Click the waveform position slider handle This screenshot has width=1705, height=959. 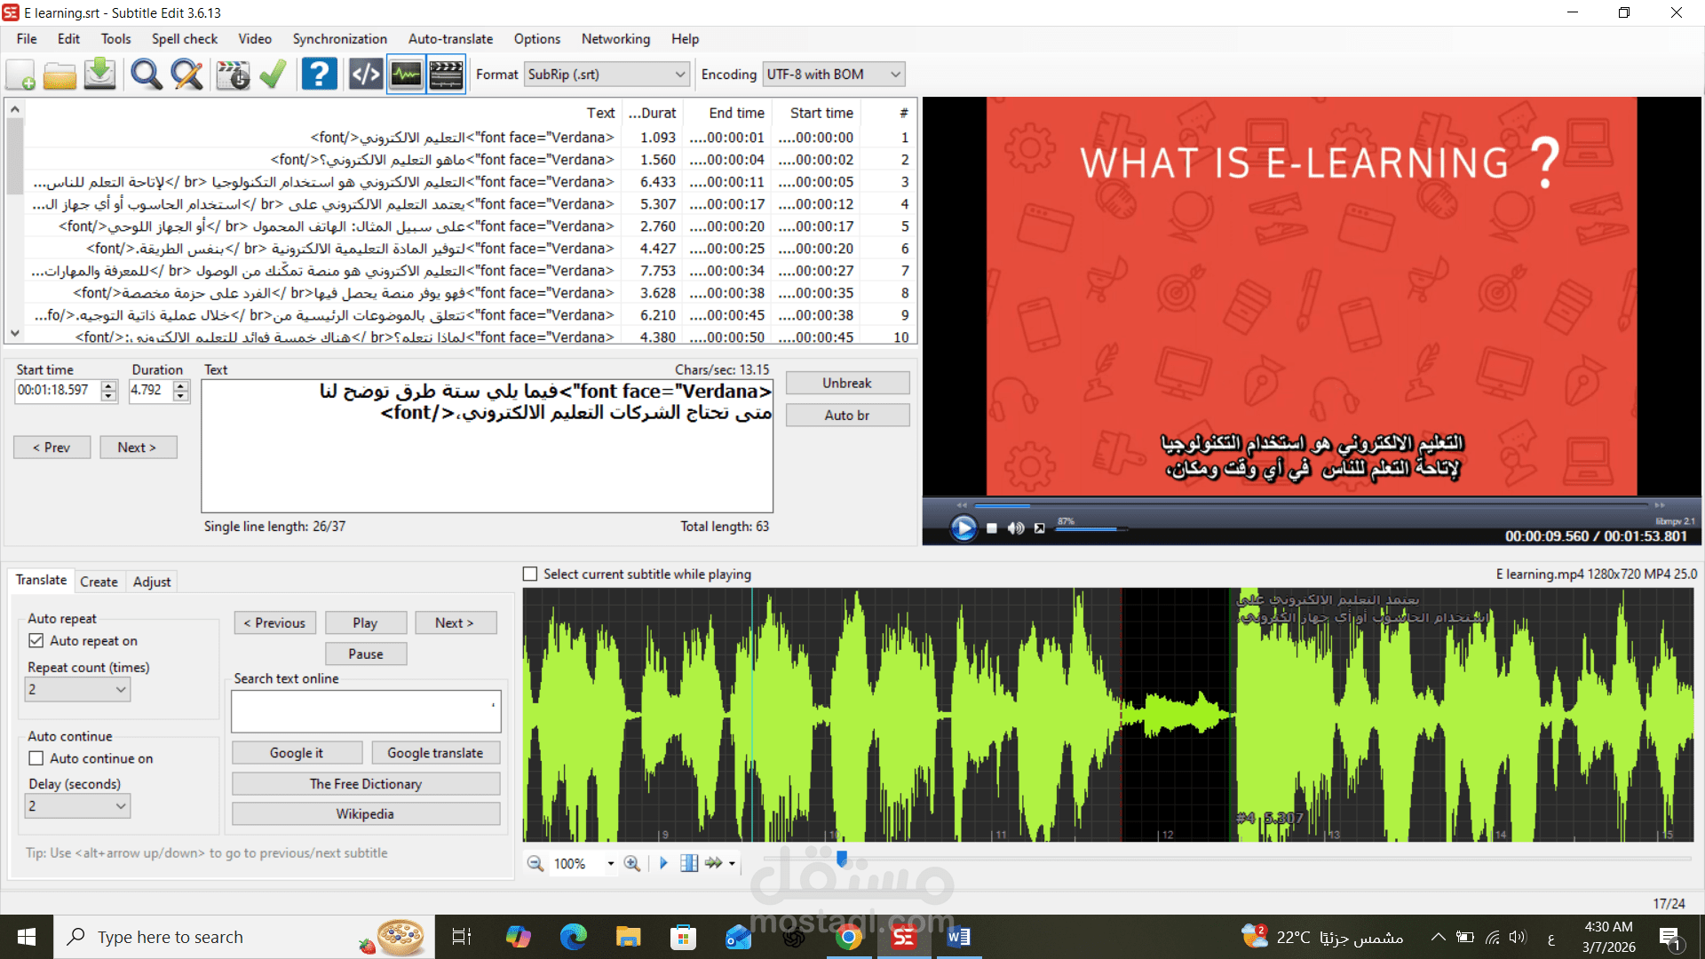click(x=842, y=858)
